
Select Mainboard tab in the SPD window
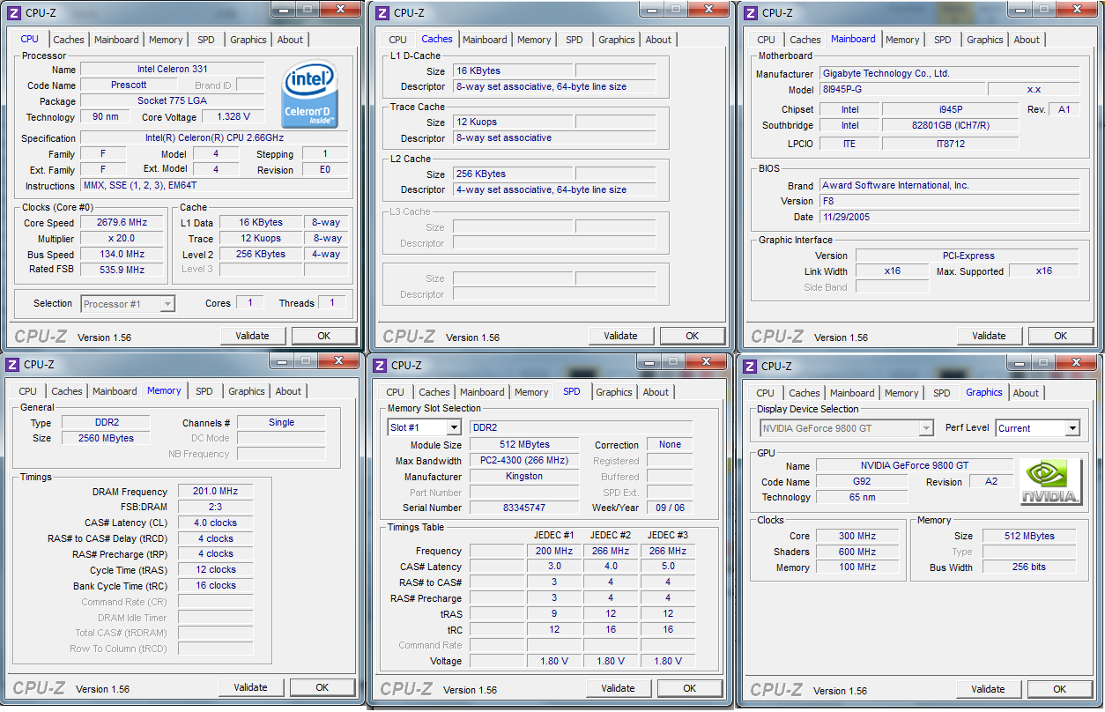(x=482, y=392)
